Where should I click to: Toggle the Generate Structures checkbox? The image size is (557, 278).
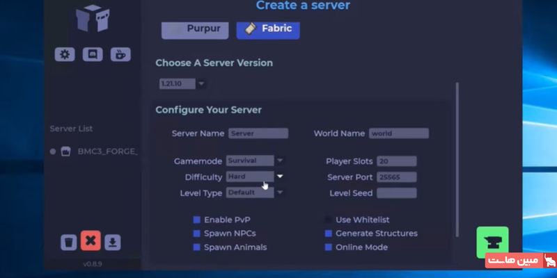329,234
